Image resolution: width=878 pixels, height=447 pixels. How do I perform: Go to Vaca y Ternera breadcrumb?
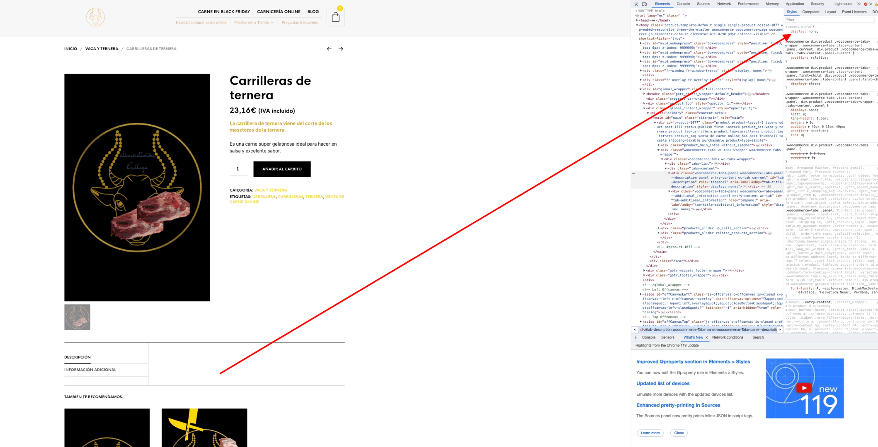click(x=102, y=49)
